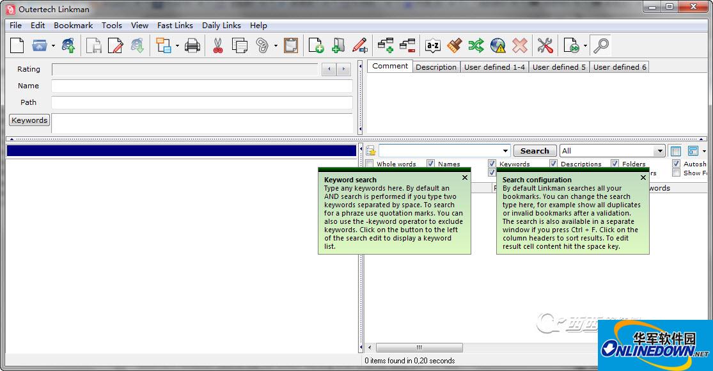Click the Keywords button
Screen dimensions: 713x371
[x=29, y=120]
